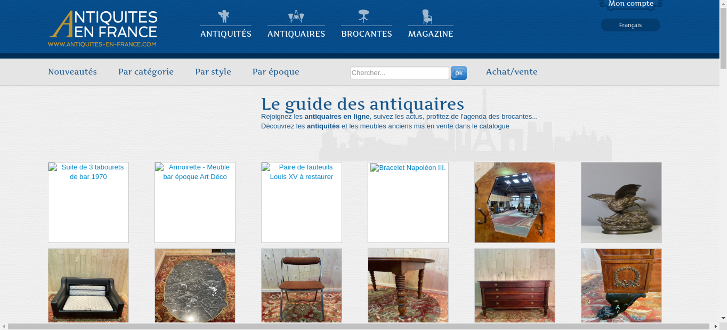Open the Nouveautés section
This screenshot has height=330, width=727.
coord(72,72)
